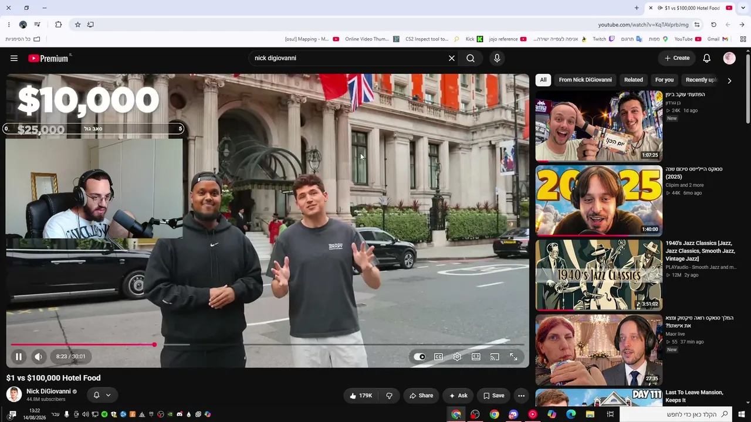
Task: Open the account avatar menu
Action: (x=729, y=58)
